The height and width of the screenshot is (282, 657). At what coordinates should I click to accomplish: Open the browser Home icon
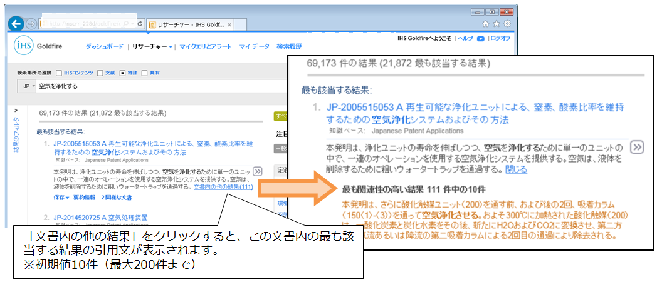pyautogui.click(x=486, y=23)
